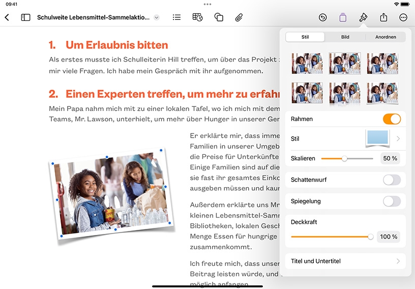Open the more options ellipsis icon
This screenshot has height=289, width=415.
click(403, 17)
